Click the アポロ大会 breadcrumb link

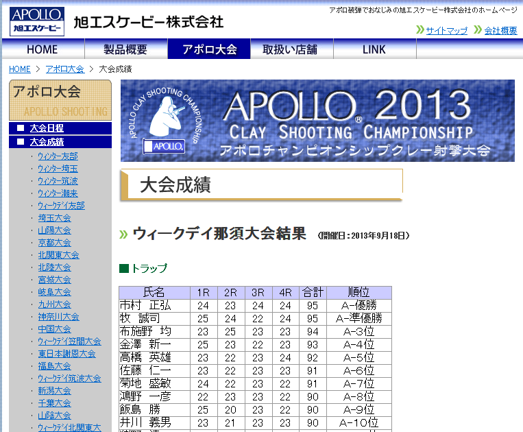click(x=65, y=69)
